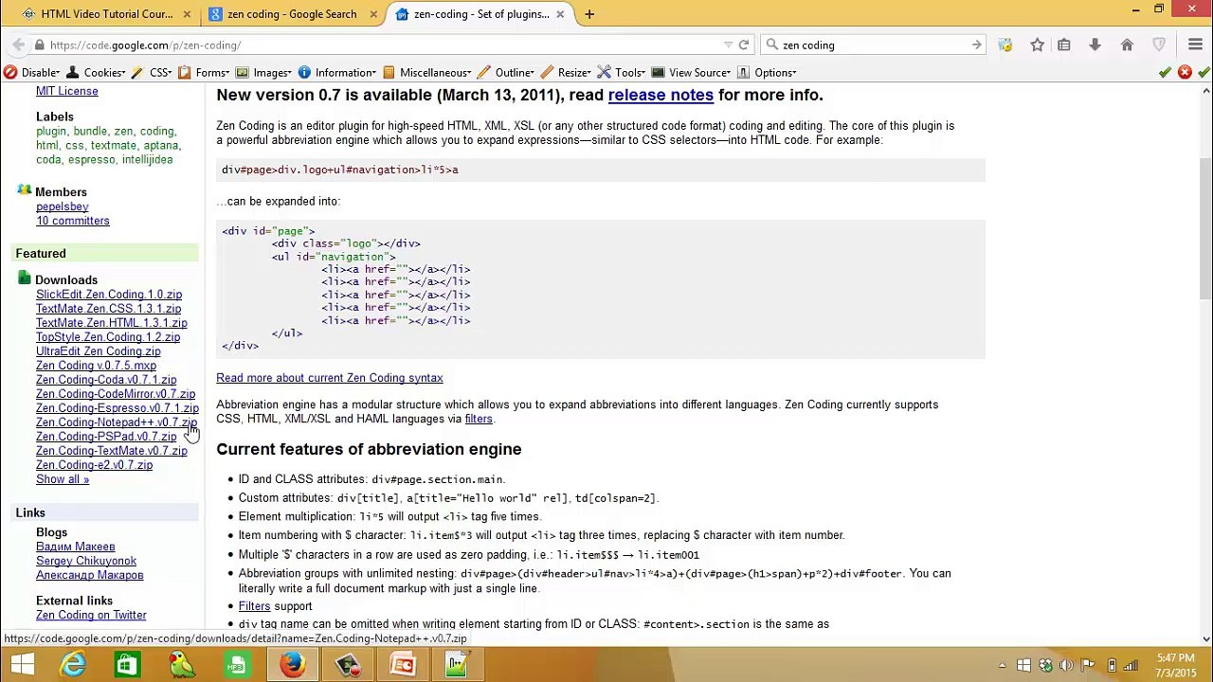The image size is (1213, 682).
Task: Open the Firefox hamburger menu
Action: (1195, 45)
